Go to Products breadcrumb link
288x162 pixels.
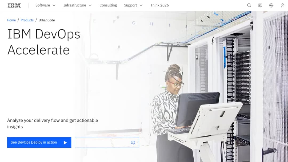27,20
